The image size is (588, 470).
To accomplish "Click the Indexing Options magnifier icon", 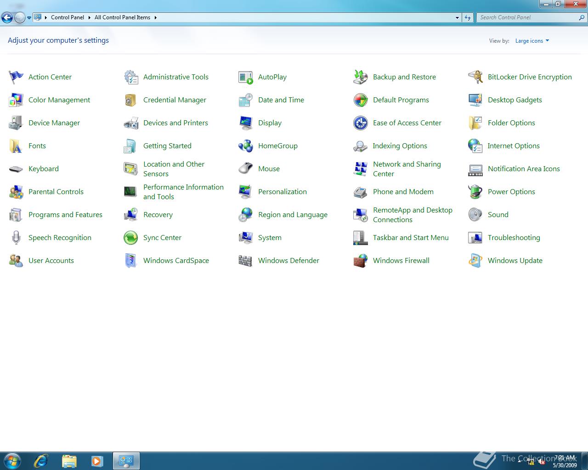I will tap(361, 146).
